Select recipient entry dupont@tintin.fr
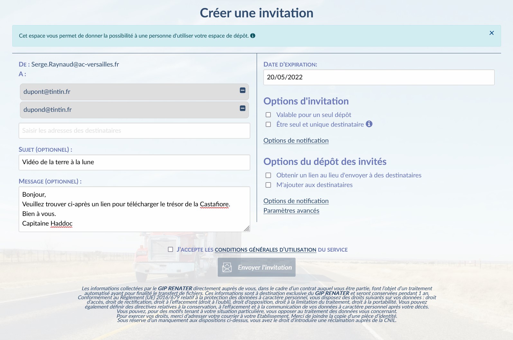 tap(134, 92)
